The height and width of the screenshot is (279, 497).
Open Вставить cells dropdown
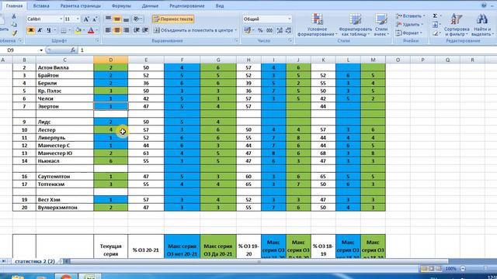pos(411,16)
